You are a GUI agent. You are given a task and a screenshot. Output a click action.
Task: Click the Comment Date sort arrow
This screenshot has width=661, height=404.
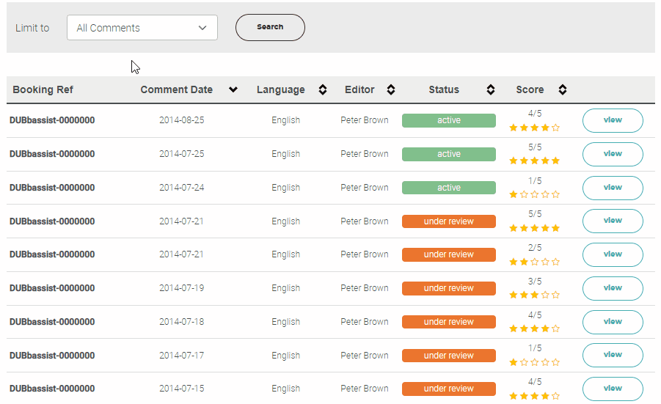(233, 90)
